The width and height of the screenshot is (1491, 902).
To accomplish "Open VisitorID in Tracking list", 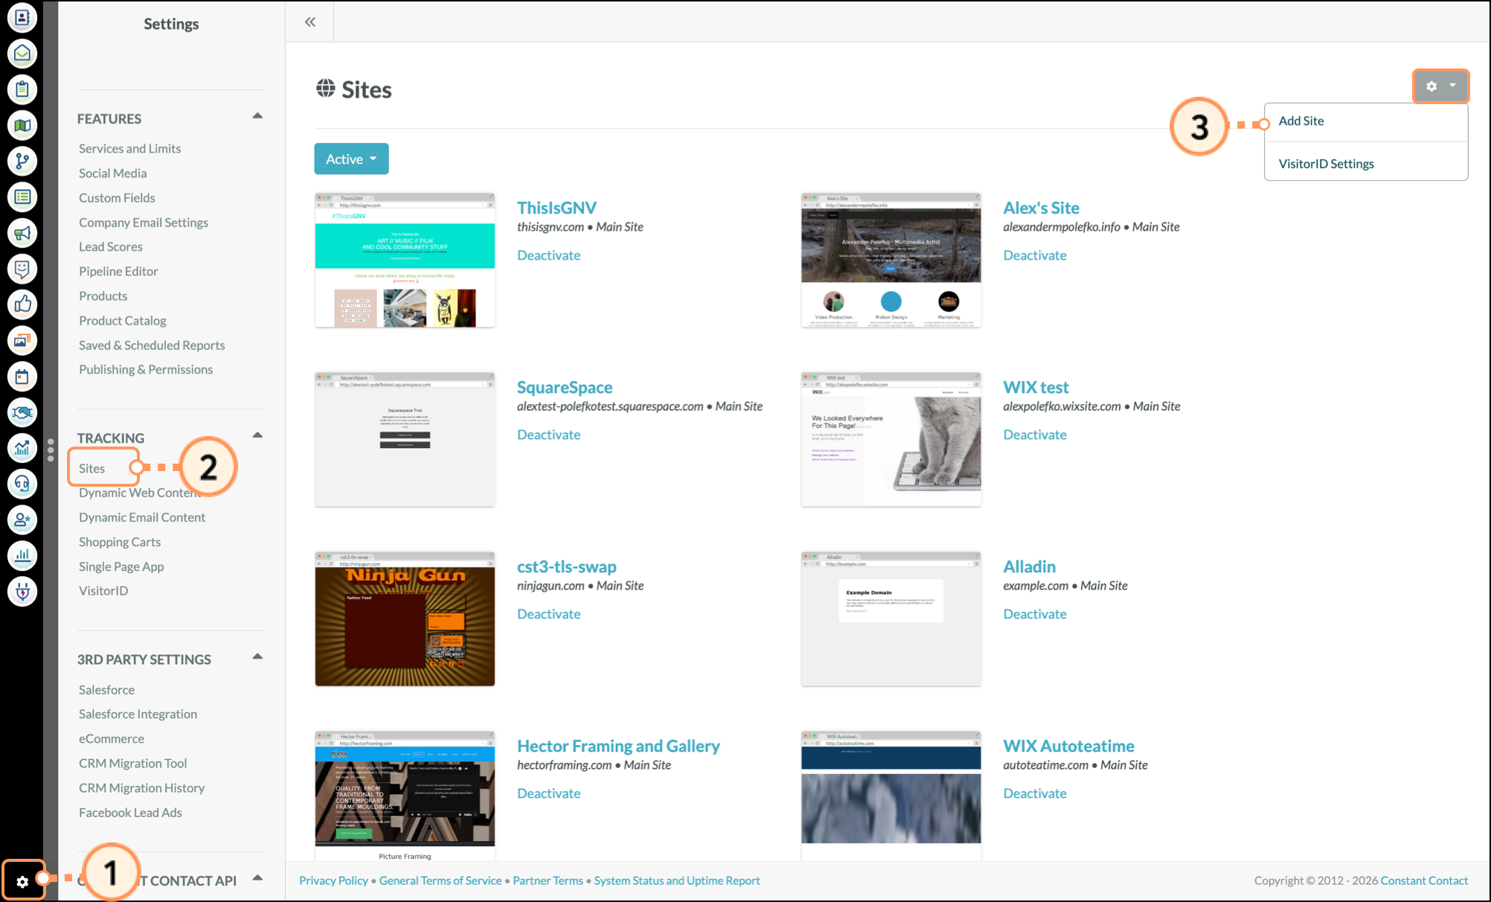I will (103, 590).
